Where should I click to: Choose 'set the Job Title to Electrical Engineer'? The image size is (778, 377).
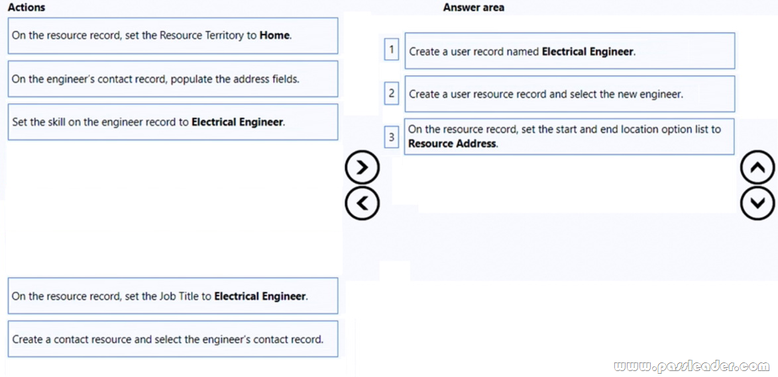pos(172,296)
